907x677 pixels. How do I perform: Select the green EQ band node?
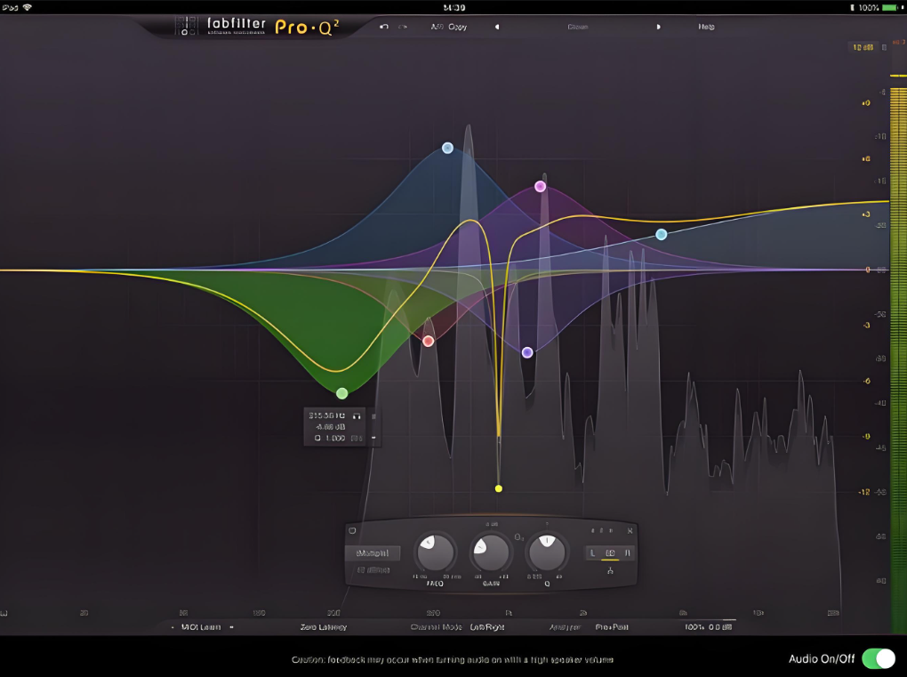[x=341, y=393]
